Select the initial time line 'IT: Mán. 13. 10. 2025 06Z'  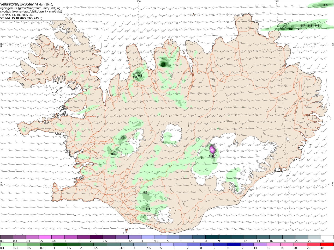17,15
